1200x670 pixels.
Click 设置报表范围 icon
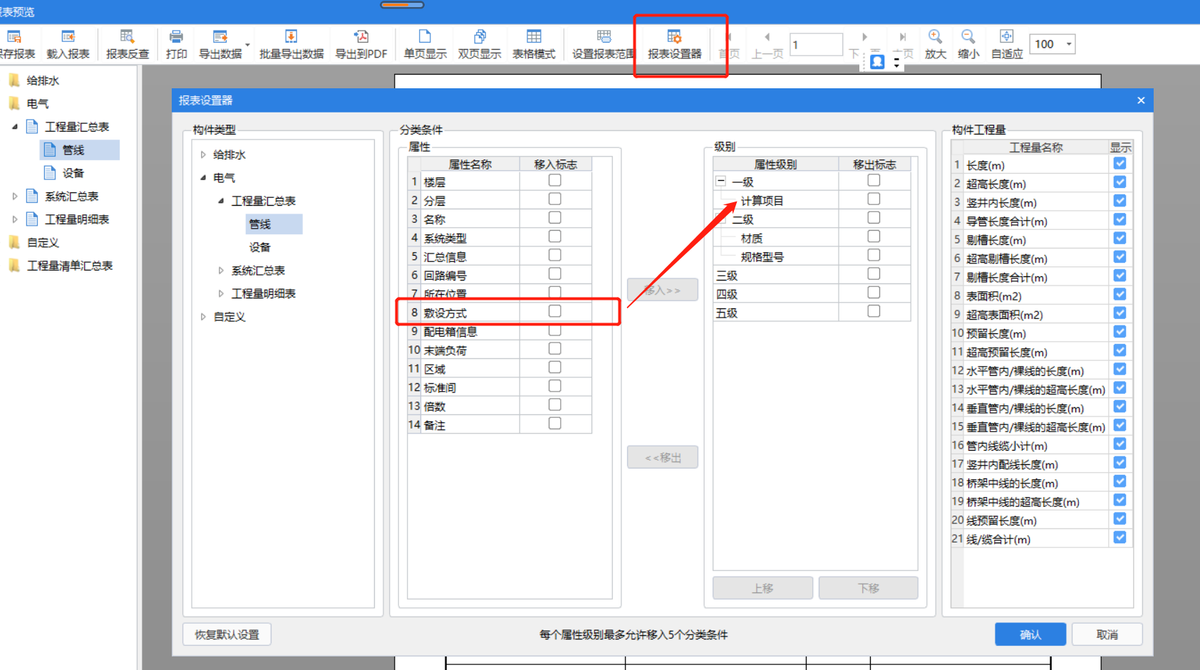click(604, 44)
